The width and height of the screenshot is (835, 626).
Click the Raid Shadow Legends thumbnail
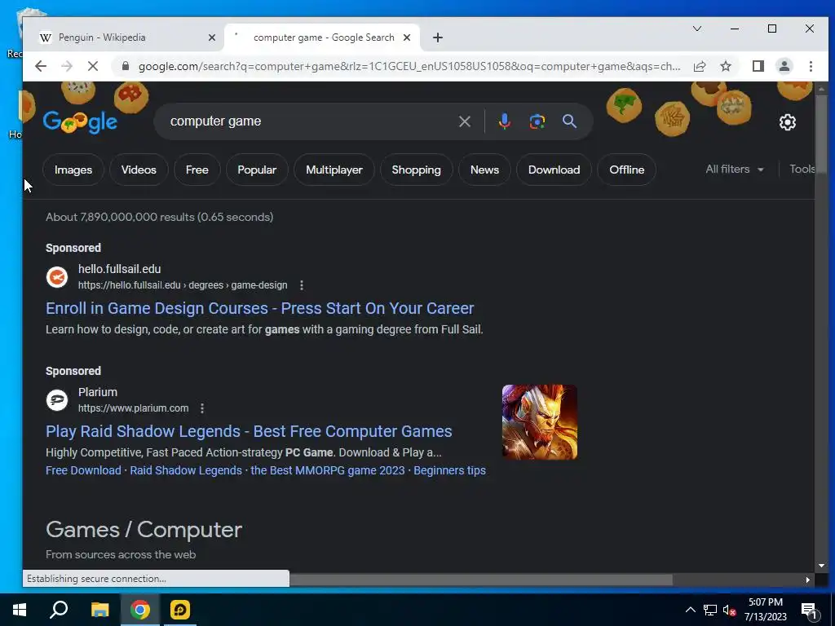tap(540, 422)
